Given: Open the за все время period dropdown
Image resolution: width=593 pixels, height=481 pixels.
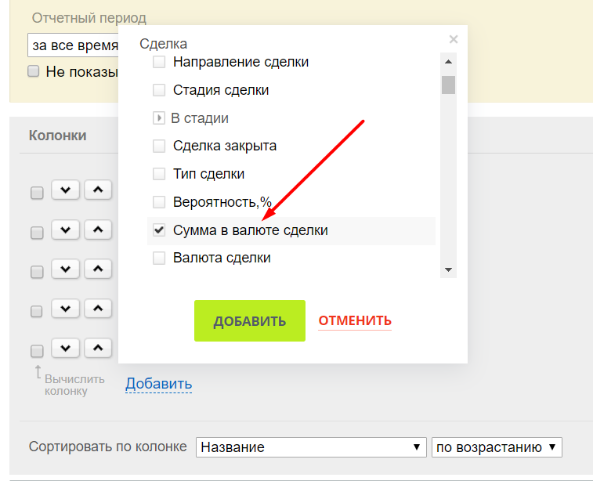Looking at the screenshot, I should pyautogui.click(x=74, y=45).
